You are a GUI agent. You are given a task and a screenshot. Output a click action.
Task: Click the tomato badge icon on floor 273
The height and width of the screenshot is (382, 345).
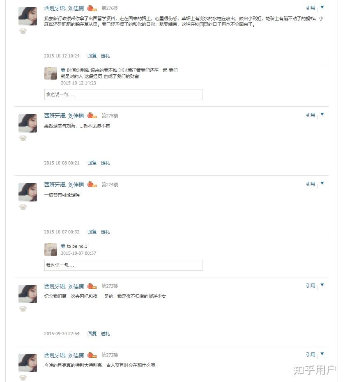(92, 286)
